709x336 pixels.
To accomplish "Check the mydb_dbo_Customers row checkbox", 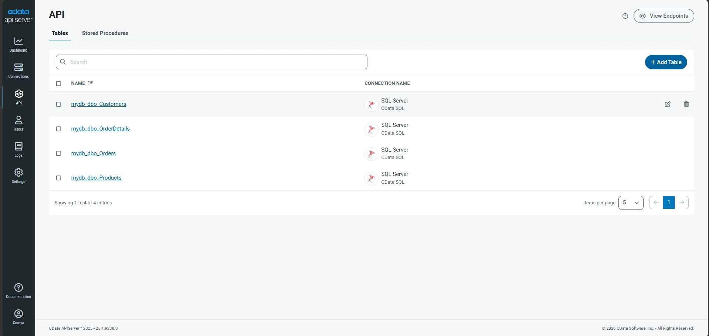I will click(58, 104).
